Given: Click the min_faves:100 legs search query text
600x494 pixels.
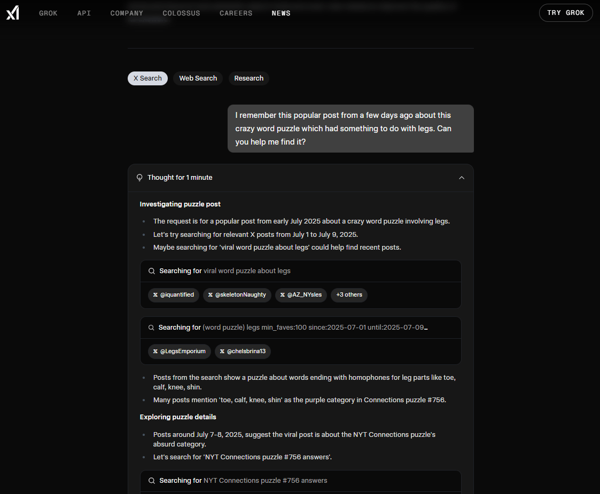Looking at the screenshot, I should coord(315,328).
